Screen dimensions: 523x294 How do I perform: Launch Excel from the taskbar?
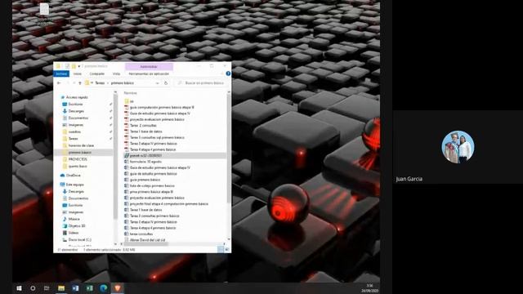tap(89, 288)
